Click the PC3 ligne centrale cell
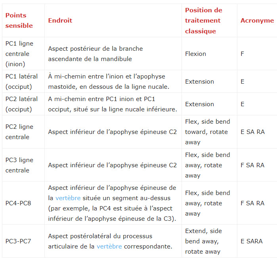 pyautogui.click(x=19, y=165)
